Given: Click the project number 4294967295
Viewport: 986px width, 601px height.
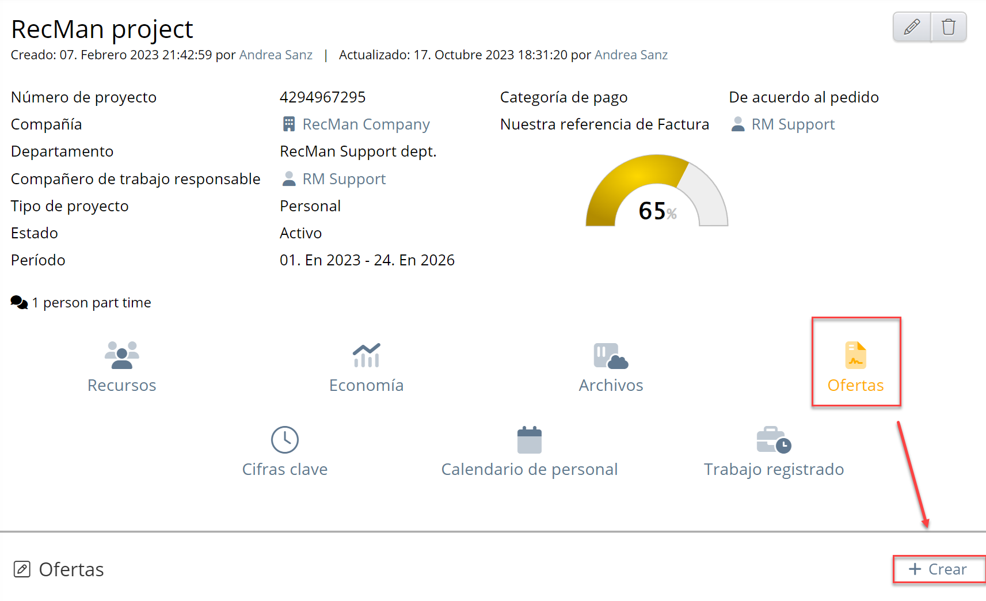Looking at the screenshot, I should pyautogui.click(x=322, y=97).
